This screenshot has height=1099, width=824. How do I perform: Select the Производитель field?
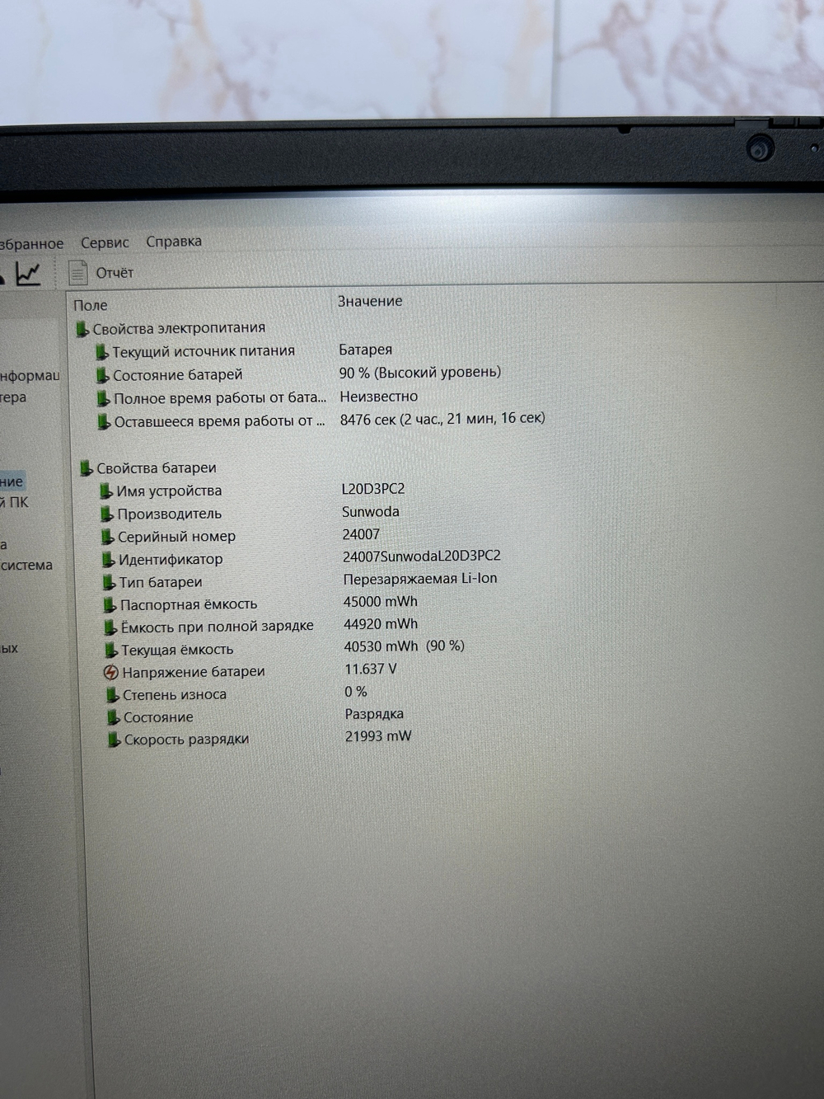(x=169, y=514)
